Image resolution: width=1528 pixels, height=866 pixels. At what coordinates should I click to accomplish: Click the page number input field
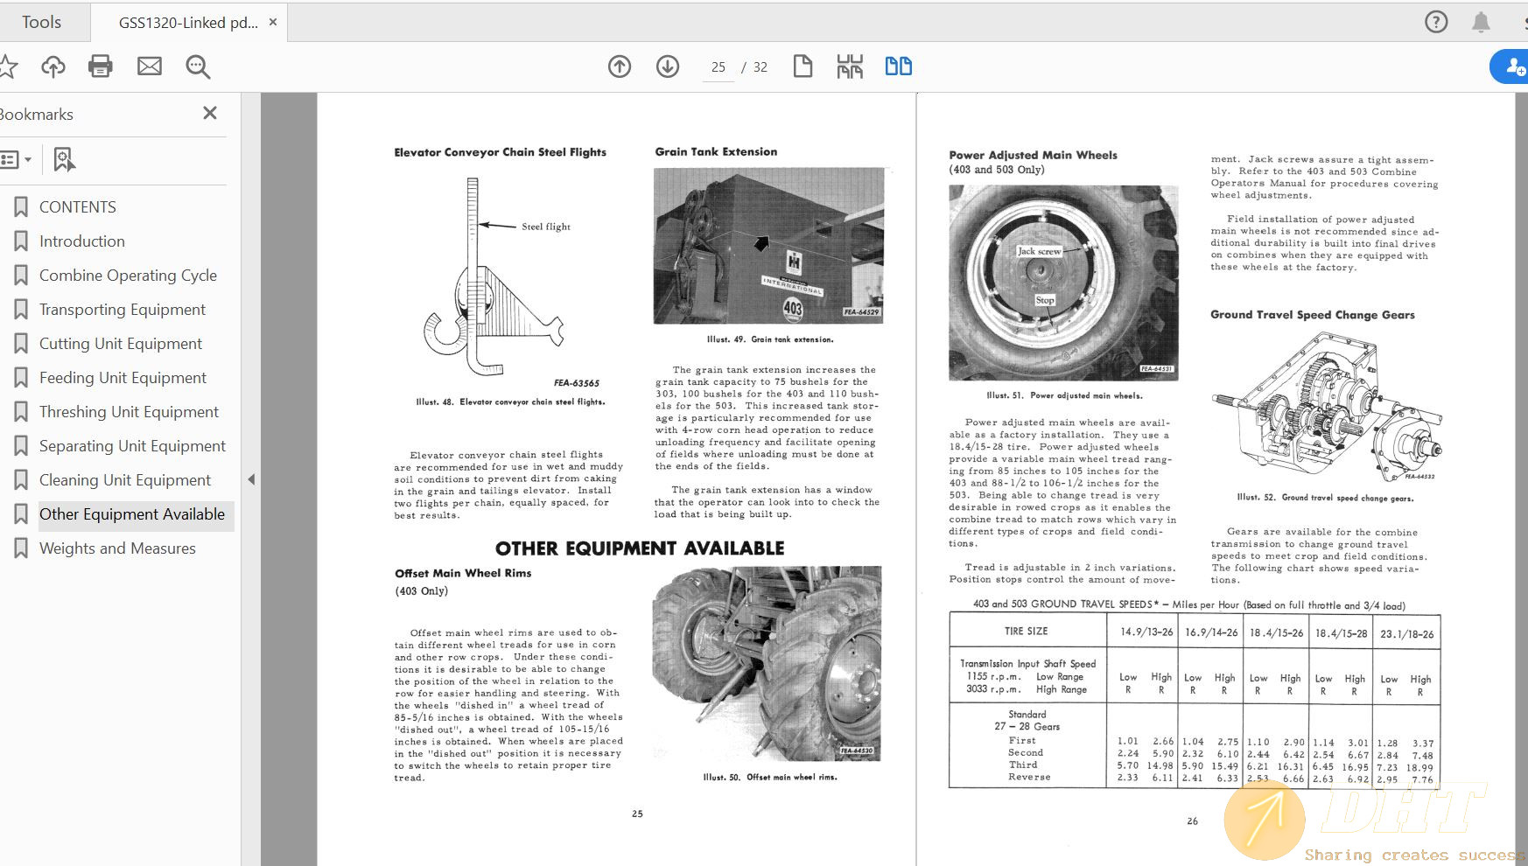pos(718,67)
